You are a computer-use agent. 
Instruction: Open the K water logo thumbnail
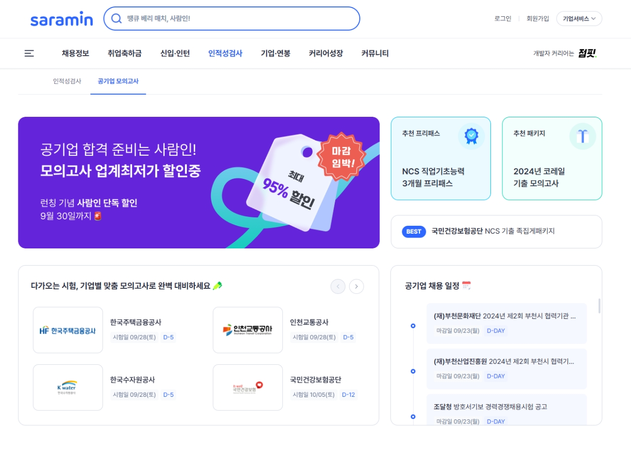(x=68, y=387)
